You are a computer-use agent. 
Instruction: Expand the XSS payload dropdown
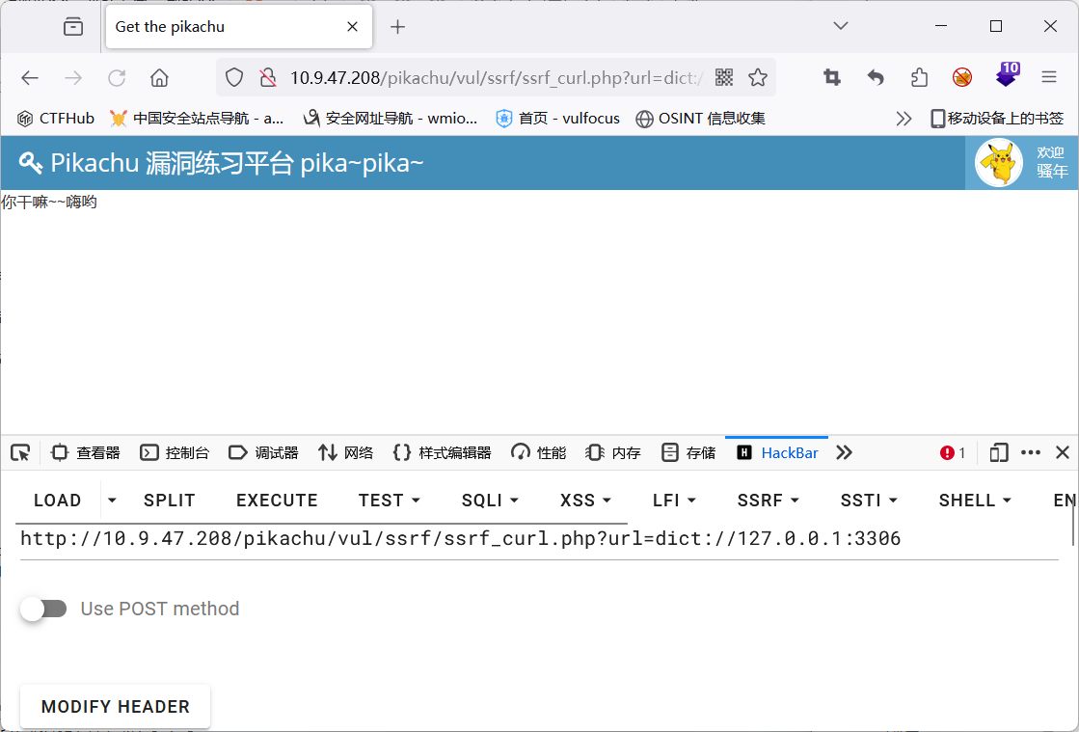pos(584,500)
